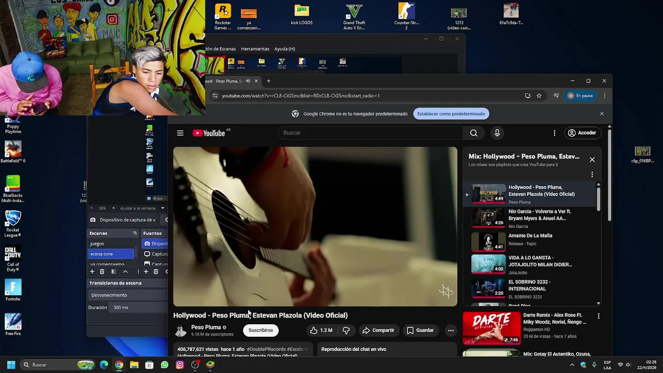Click the YouTube Buscar search field

[x=370, y=133]
